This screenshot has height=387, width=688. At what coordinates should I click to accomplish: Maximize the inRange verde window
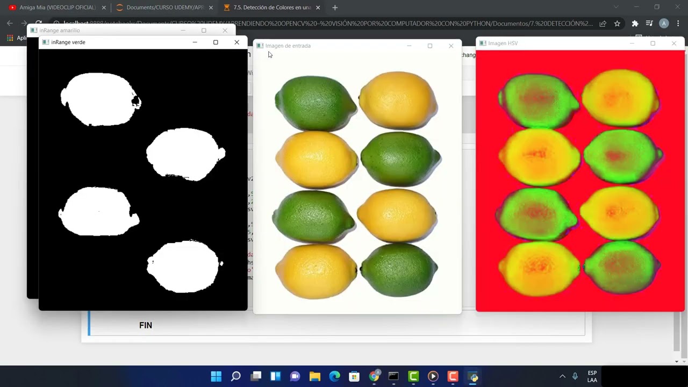click(x=216, y=42)
